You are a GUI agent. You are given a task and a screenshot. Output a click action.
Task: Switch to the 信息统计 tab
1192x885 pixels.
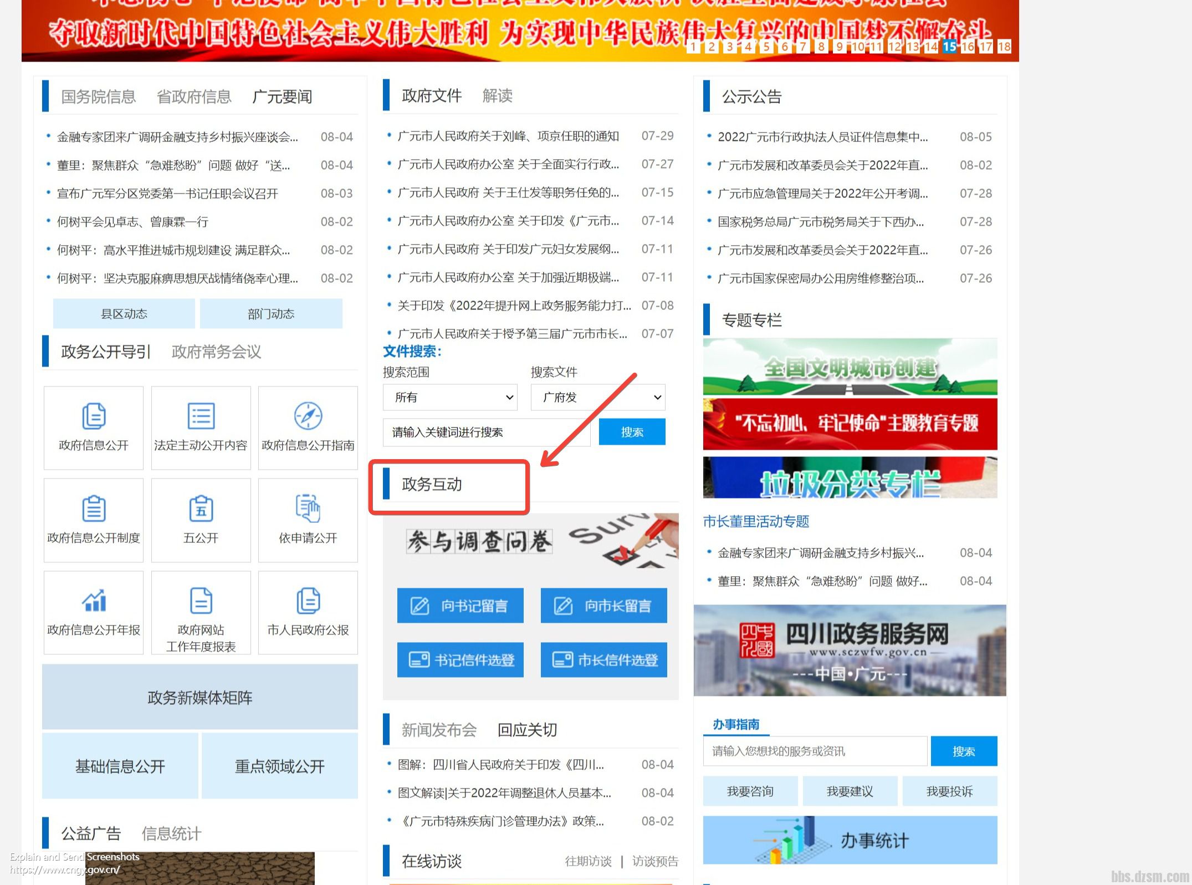[x=172, y=833]
